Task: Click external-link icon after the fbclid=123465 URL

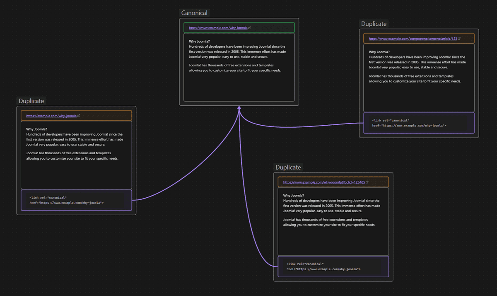Action: (x=367, y=182)
